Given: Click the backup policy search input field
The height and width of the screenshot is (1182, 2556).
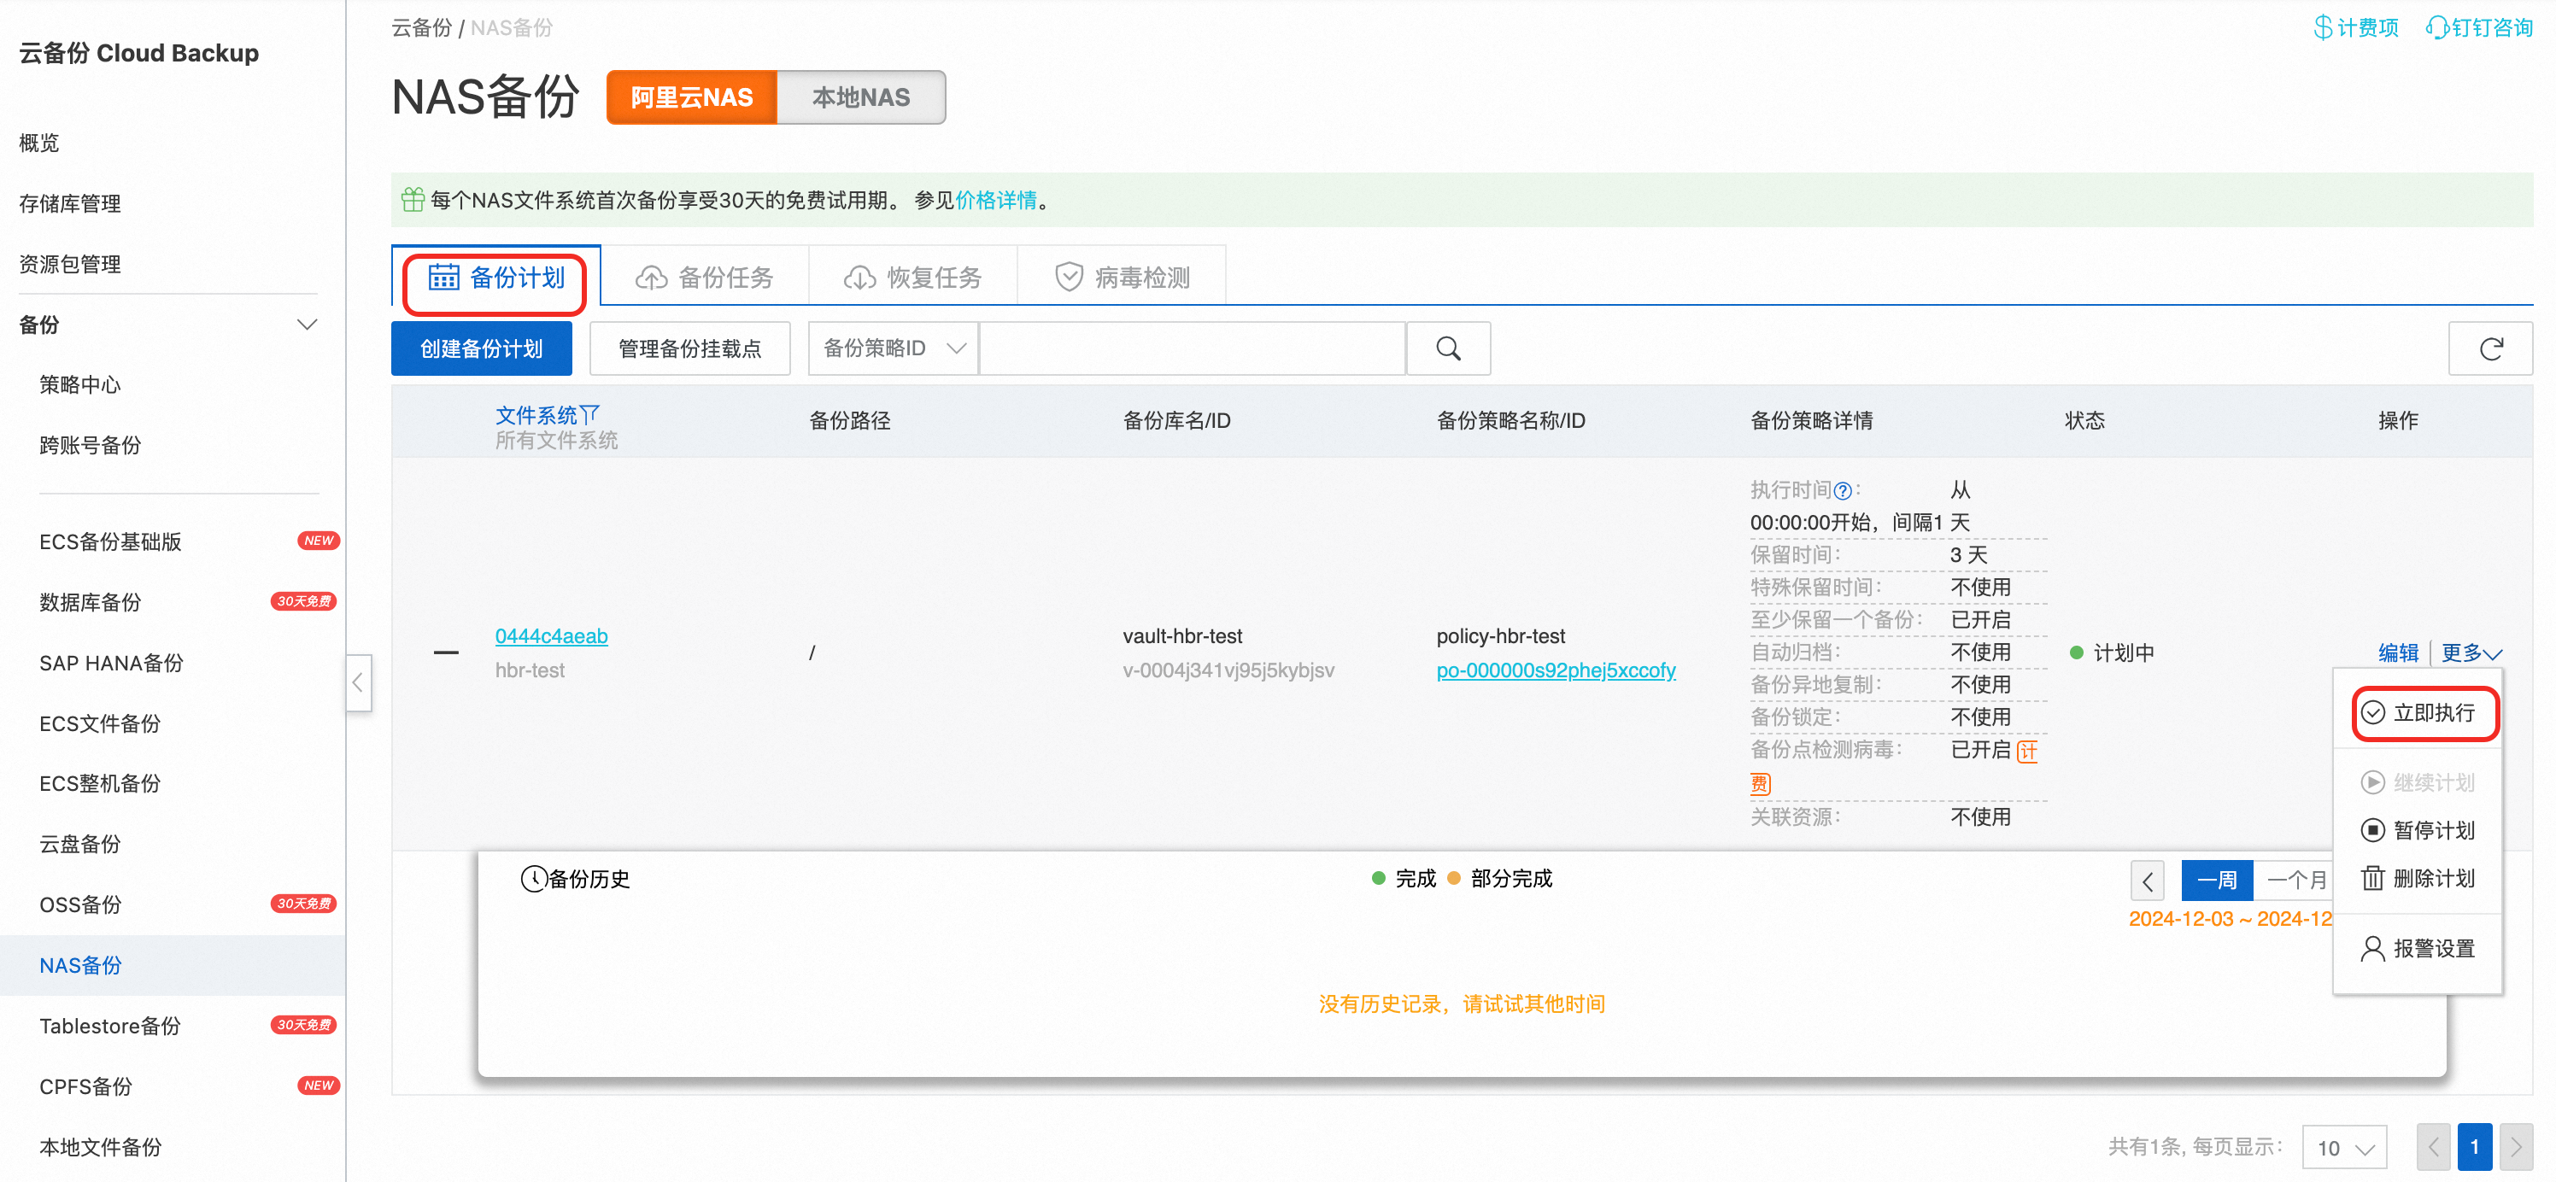Looking at the screenshot, I should 1191,348.
